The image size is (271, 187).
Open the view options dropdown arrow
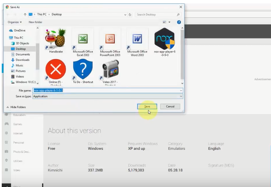[169, 22]
